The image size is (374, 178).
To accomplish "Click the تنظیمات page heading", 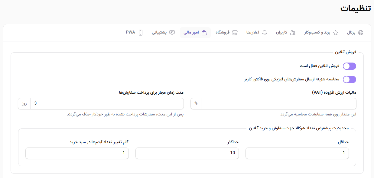I will [356, 8].
